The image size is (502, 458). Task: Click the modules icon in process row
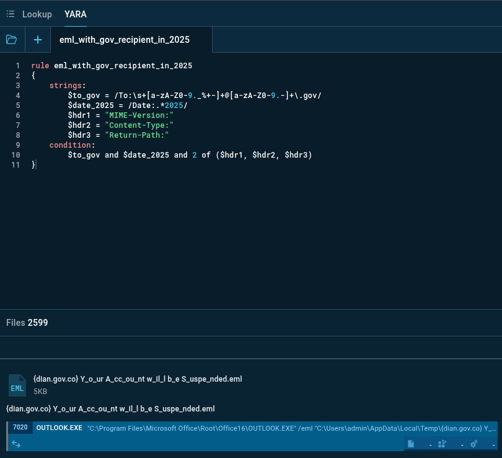pos(442,444)
